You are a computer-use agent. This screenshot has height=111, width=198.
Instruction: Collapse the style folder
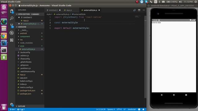coord(30,46)
